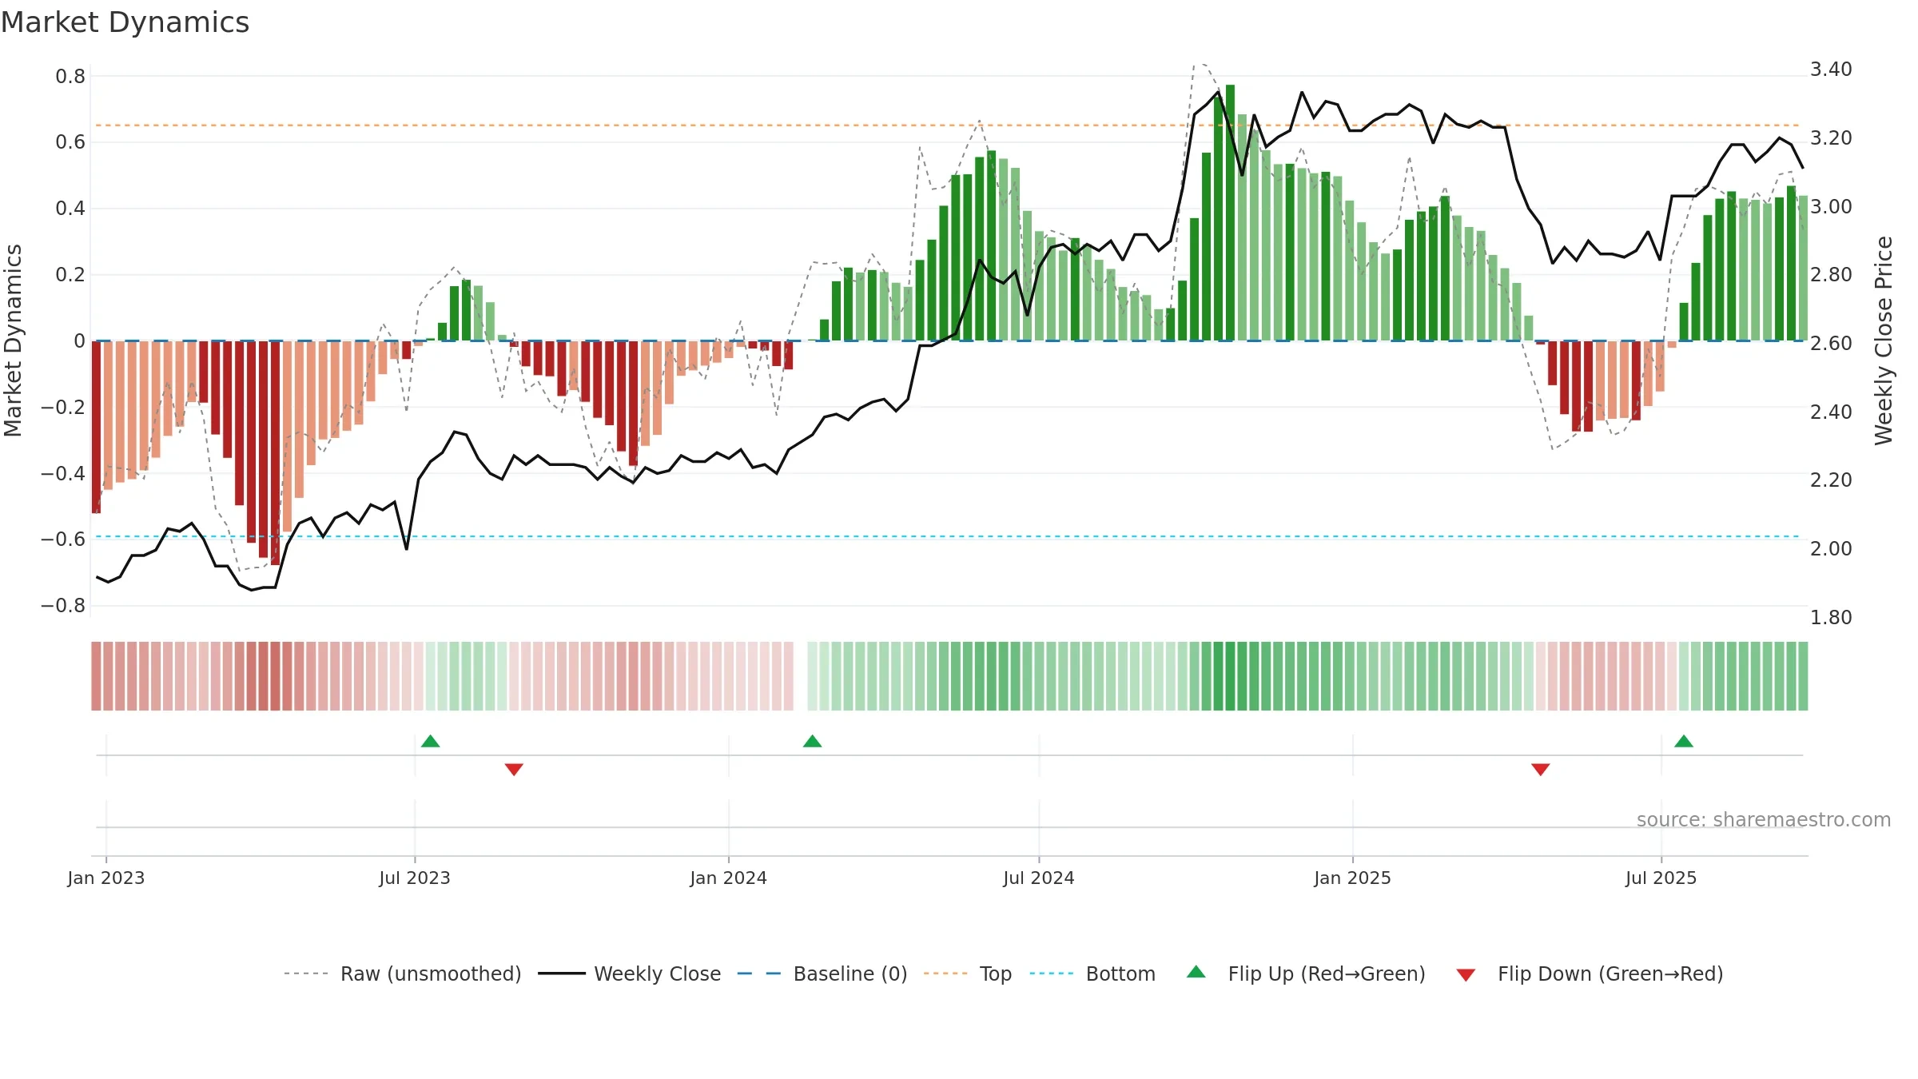1918x1079 pixels.
Task: Click the Jan 2025 x-axis label
Action: [x=1353, y=878]
